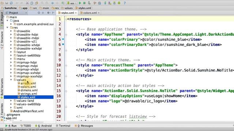Open the SDK Manager icon

tap(114, 3)
